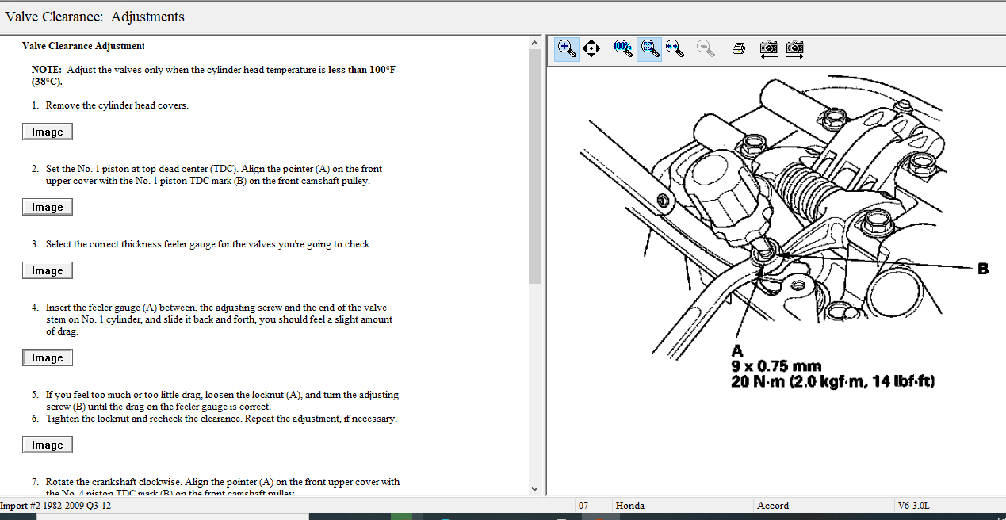Click the text pane scrollbar up arrow
The image size is (1006, 520).
pos(534,42)
